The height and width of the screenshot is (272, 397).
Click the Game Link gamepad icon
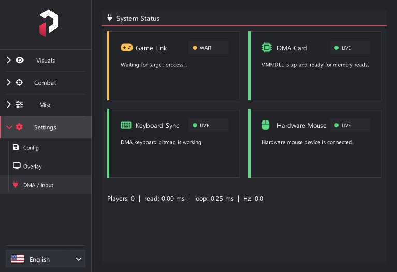(127, 48)
